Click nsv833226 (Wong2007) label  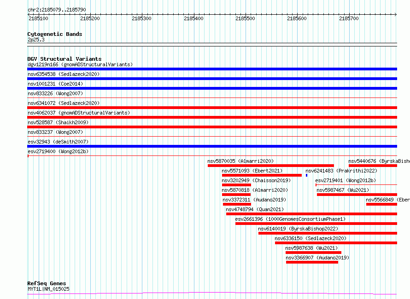pos(55,93)
